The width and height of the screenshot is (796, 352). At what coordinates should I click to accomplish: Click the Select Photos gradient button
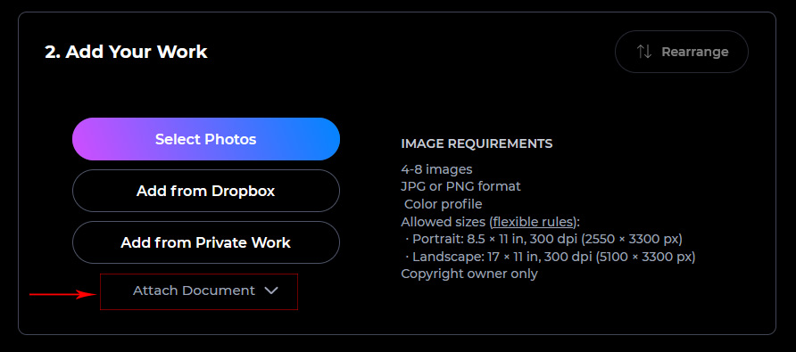[205, 139]
